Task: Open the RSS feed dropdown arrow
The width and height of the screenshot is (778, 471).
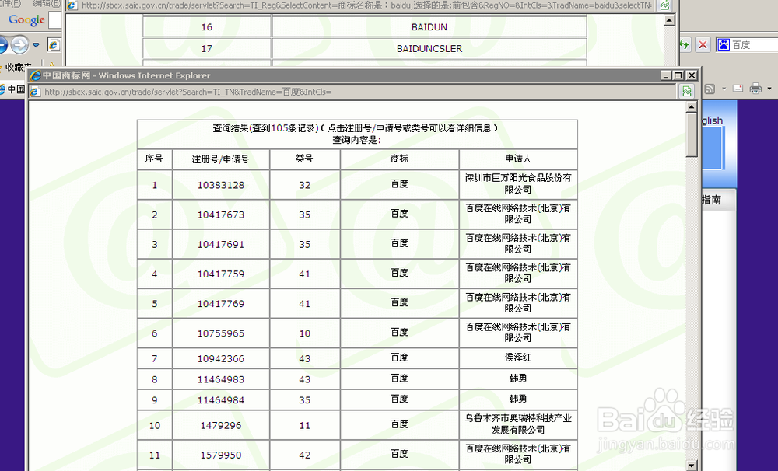Action: (x=724, y=89)
